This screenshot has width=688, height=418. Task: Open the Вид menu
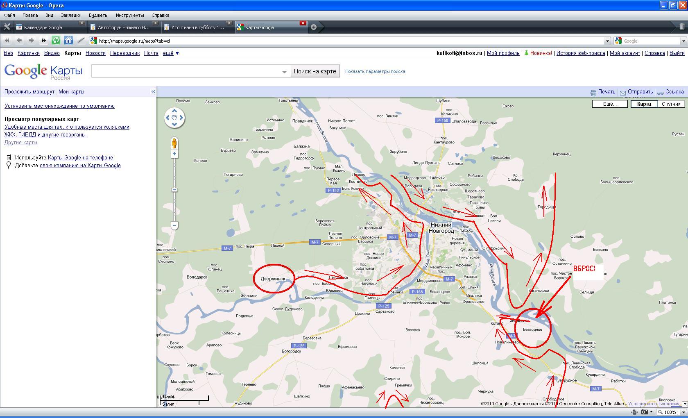pyautogui.click(x=49, y=15)
